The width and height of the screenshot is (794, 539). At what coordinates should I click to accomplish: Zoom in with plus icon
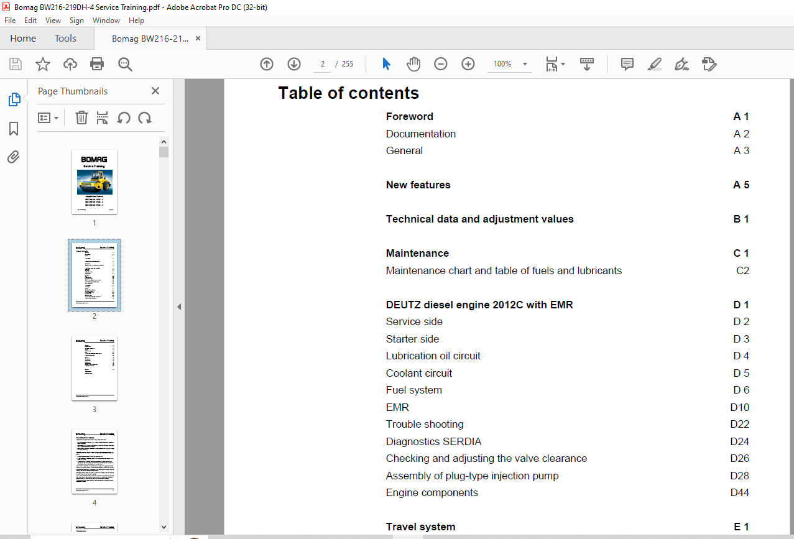pyautogui.click(x=468, y=64)
